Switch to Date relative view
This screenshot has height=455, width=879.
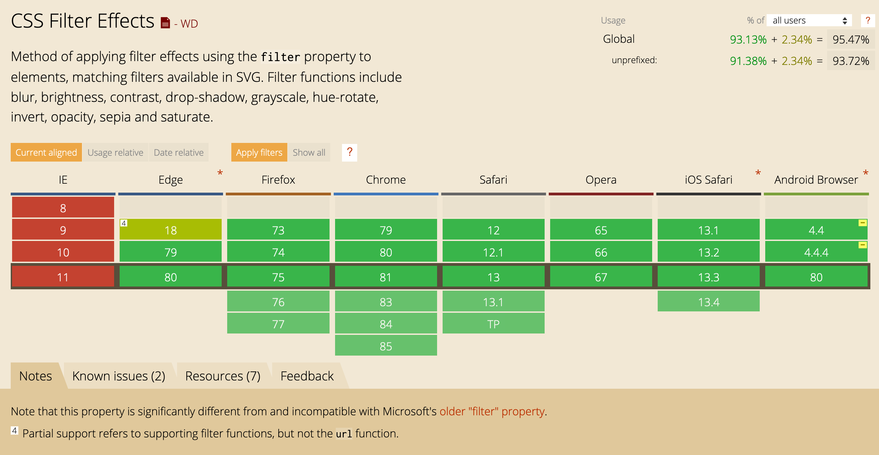coord(178,152)
